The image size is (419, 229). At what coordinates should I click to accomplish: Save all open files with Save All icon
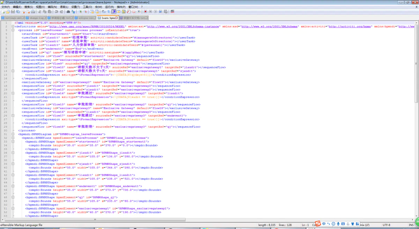18,12
